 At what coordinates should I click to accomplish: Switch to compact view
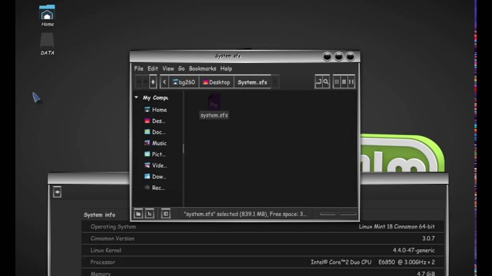pyautogui.click(x=351, y=82)
